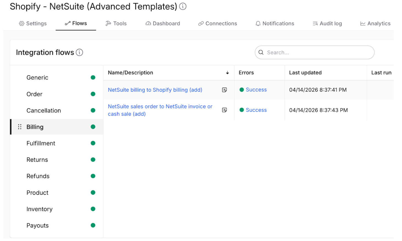The width and height of the screenshot is (402, 241).
Task: Select the Order flow group
Action: click(57, 94)
